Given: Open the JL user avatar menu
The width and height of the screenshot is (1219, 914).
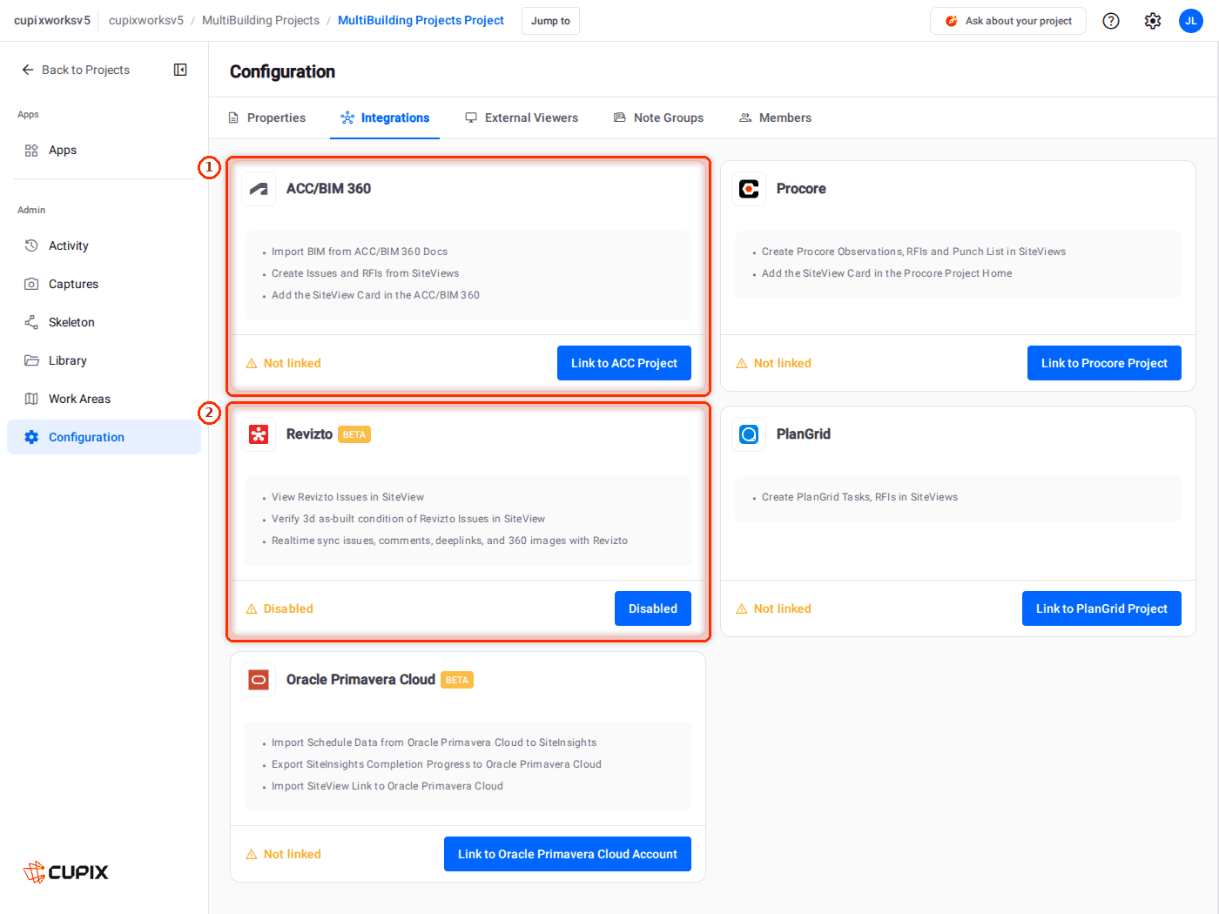Looking at the screenshot, I should pyautogui.click(x=1191, y=21).
